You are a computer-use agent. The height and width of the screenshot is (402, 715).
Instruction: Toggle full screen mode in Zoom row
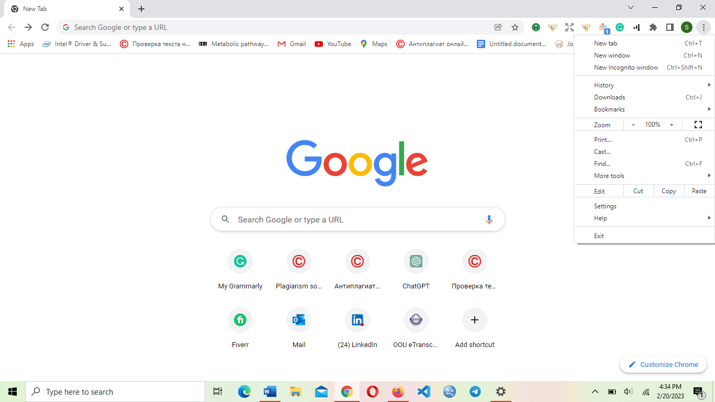(x=698, y=125)
